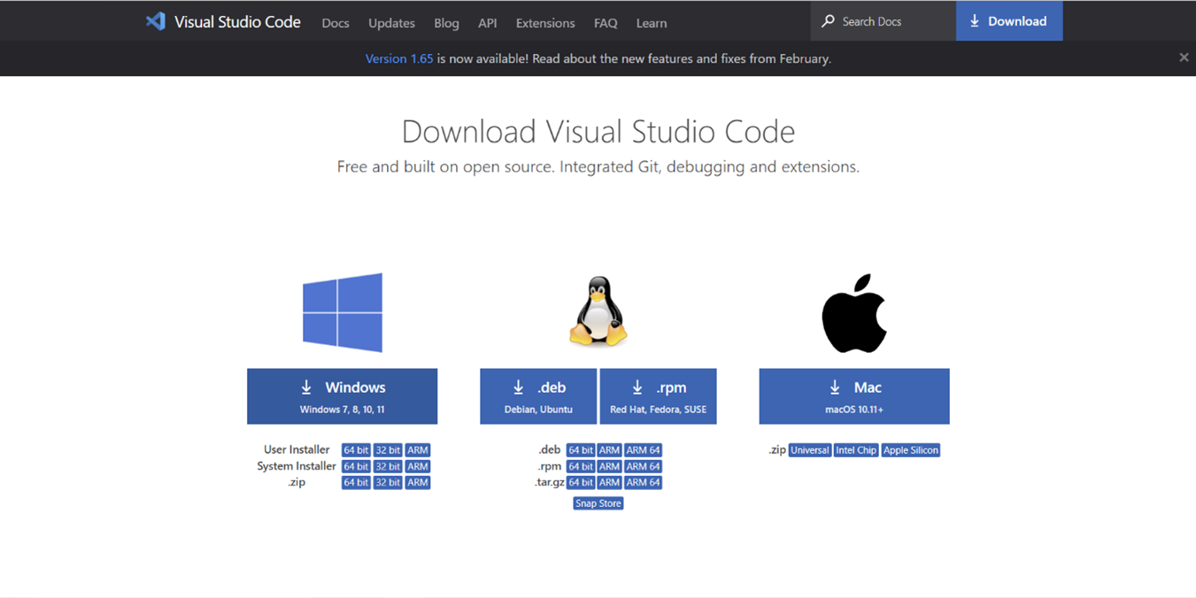Download Linux .deb ARM
Image resolution: width=1196 pixels, height=598 pixels.
tap(609, 450)
